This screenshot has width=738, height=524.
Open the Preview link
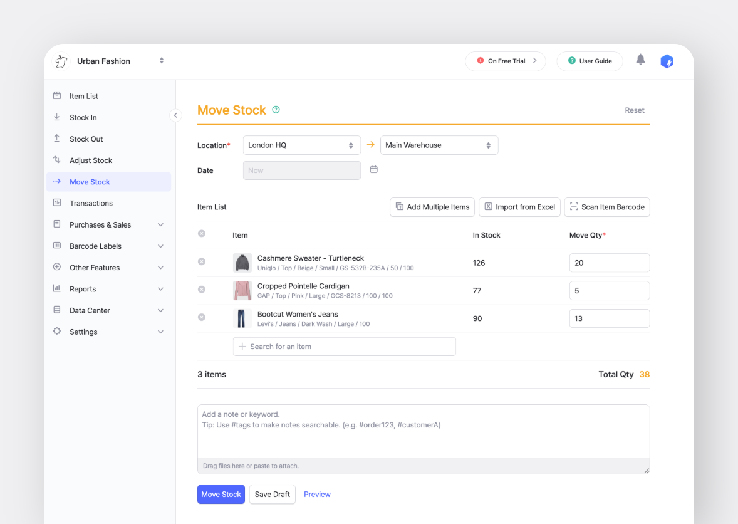pyautogui.click(x=317, y=495)
